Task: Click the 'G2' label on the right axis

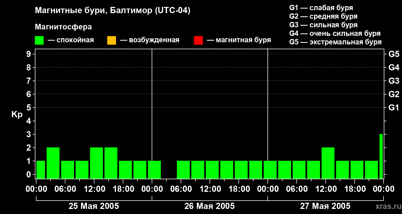Action: click(x=394, y=94)
